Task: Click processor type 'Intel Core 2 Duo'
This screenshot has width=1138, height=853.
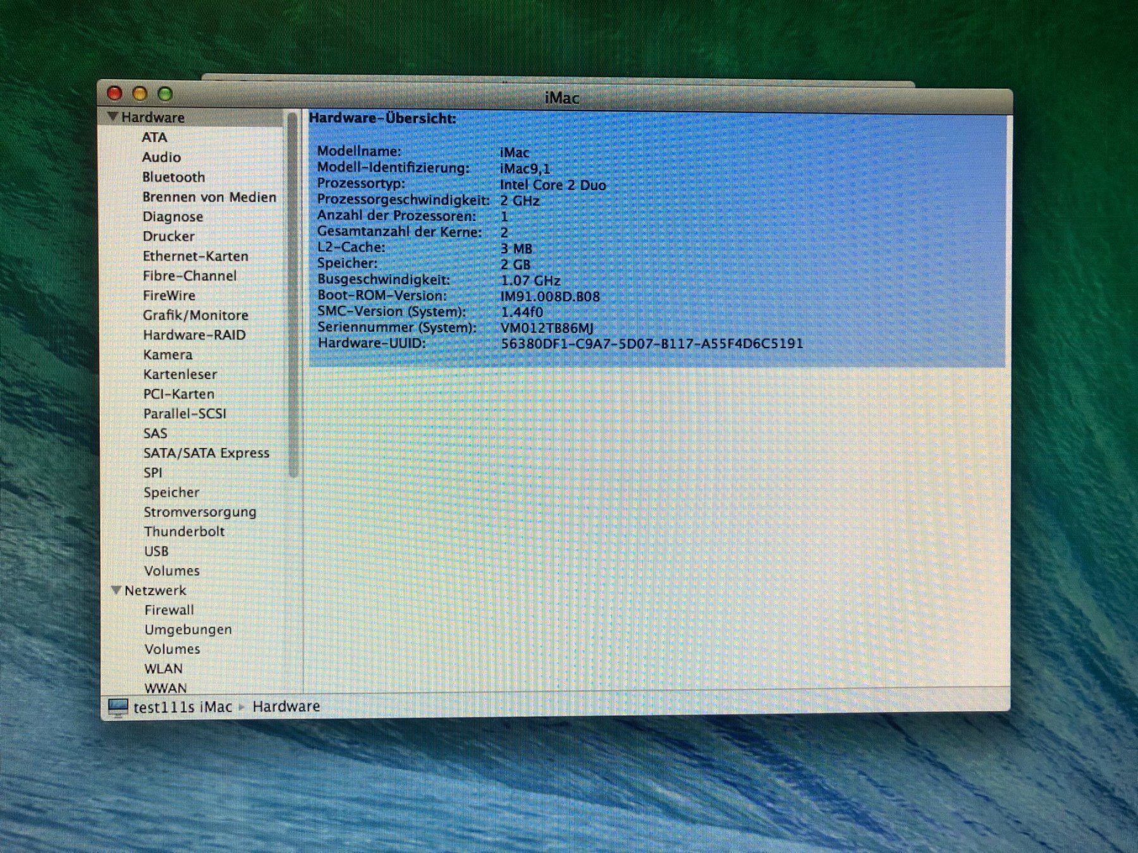Action: pos(553,185)
